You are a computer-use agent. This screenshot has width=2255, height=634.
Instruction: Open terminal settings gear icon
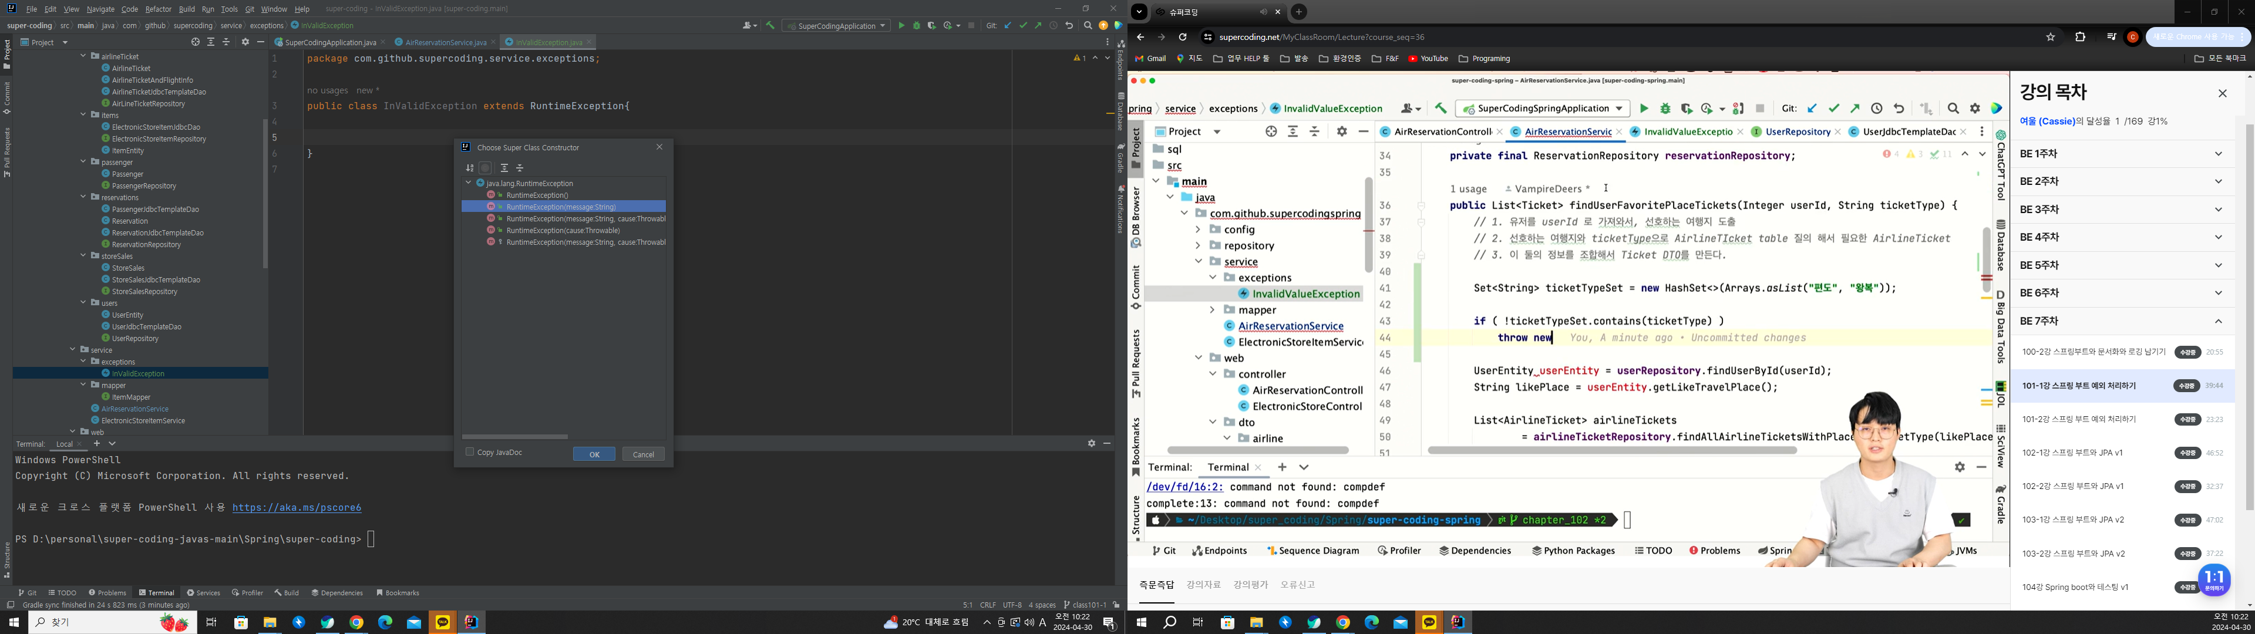point(1092,444)
